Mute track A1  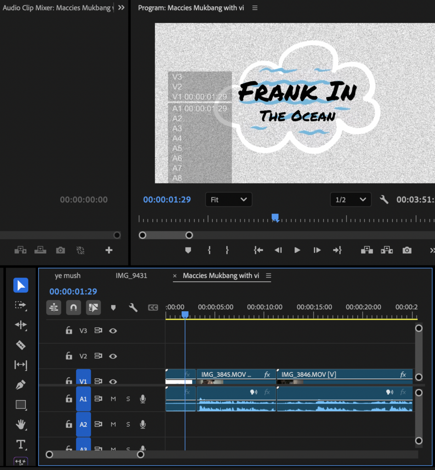tap(113, 399)
